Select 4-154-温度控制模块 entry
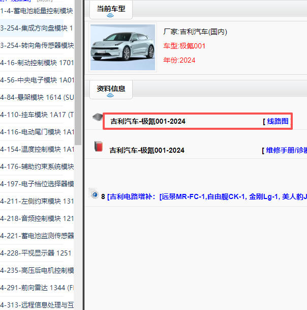 coord(37,149)
